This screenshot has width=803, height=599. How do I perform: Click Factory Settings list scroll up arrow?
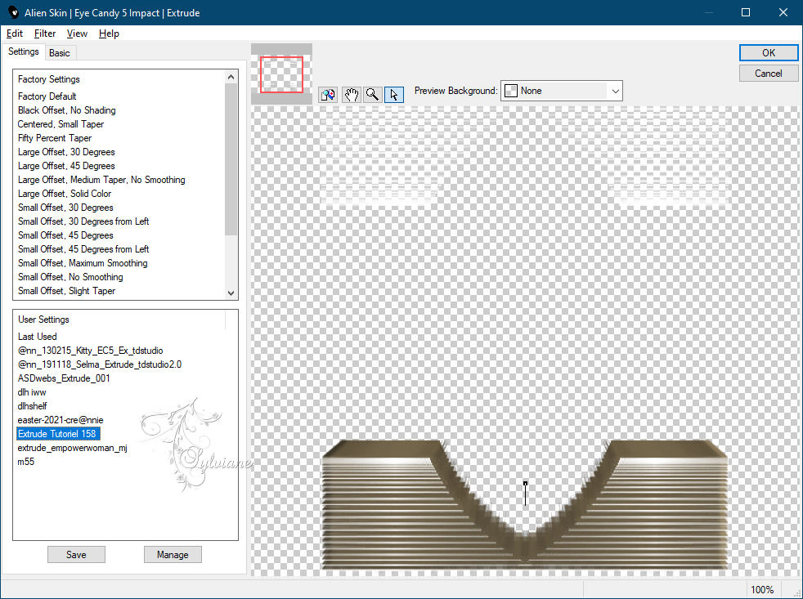231,77
